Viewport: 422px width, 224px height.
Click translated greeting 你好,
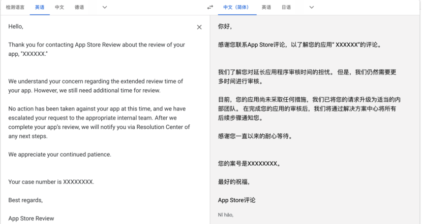click(225, 26)
